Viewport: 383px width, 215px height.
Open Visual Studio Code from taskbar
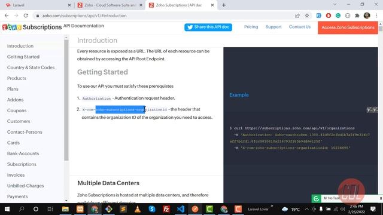pyautogui.click(x=181, y=209)
